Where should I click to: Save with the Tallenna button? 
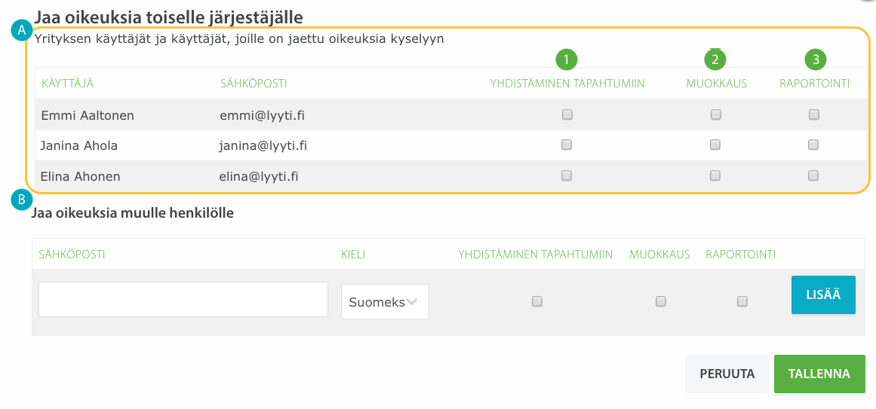click(819, 374)
